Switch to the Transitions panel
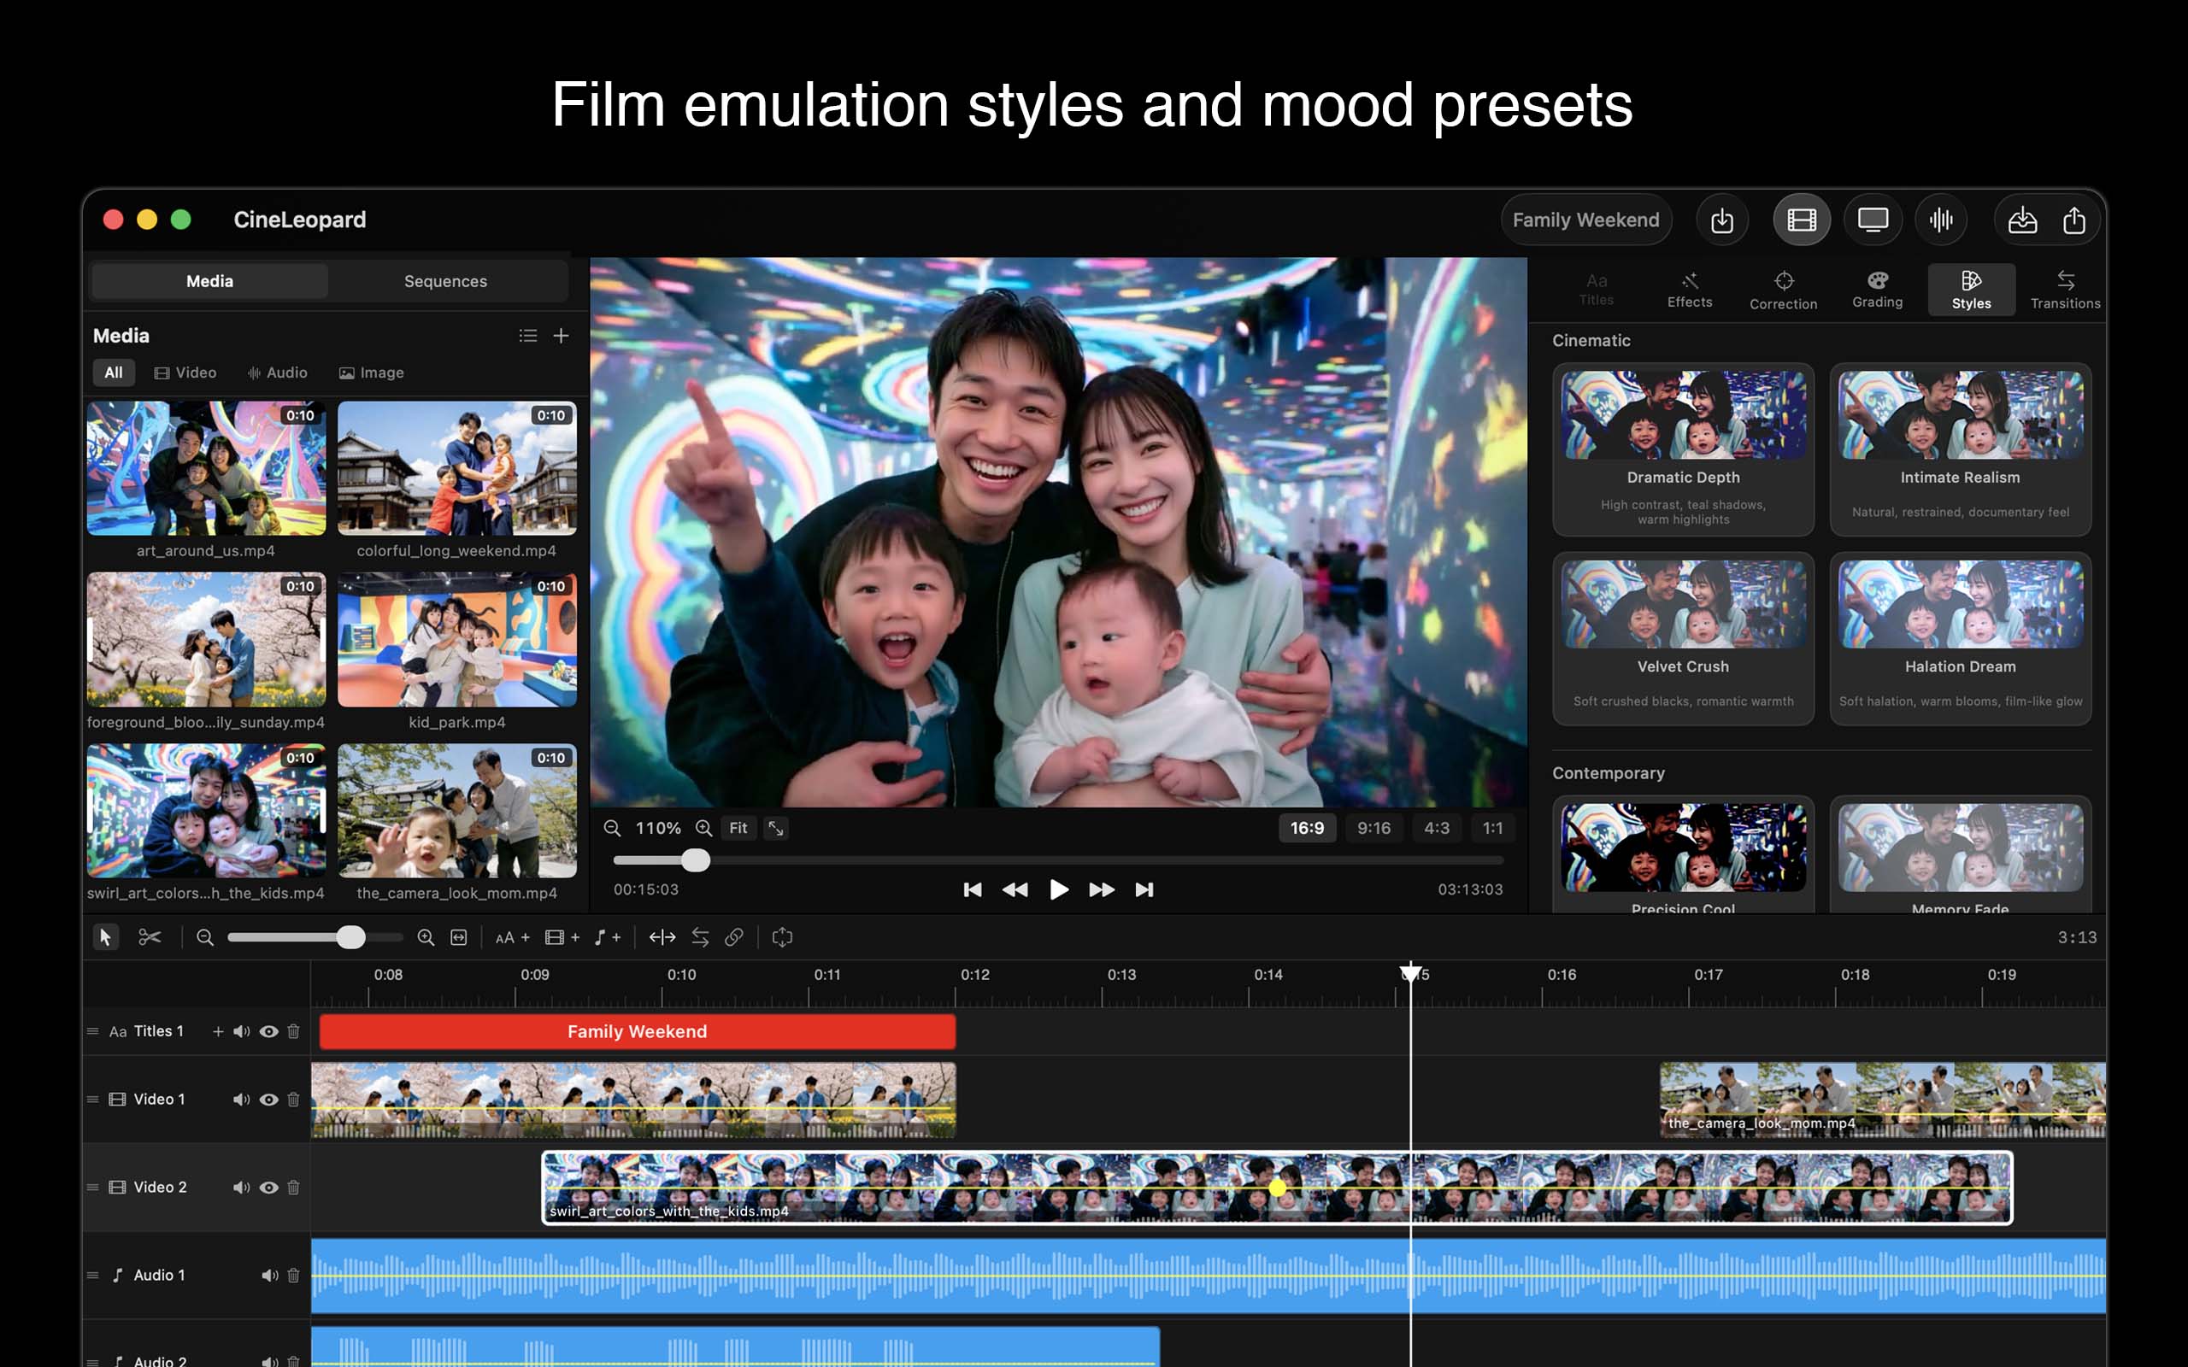This screenshot has width=2188, height=1367. point(2066,288)
